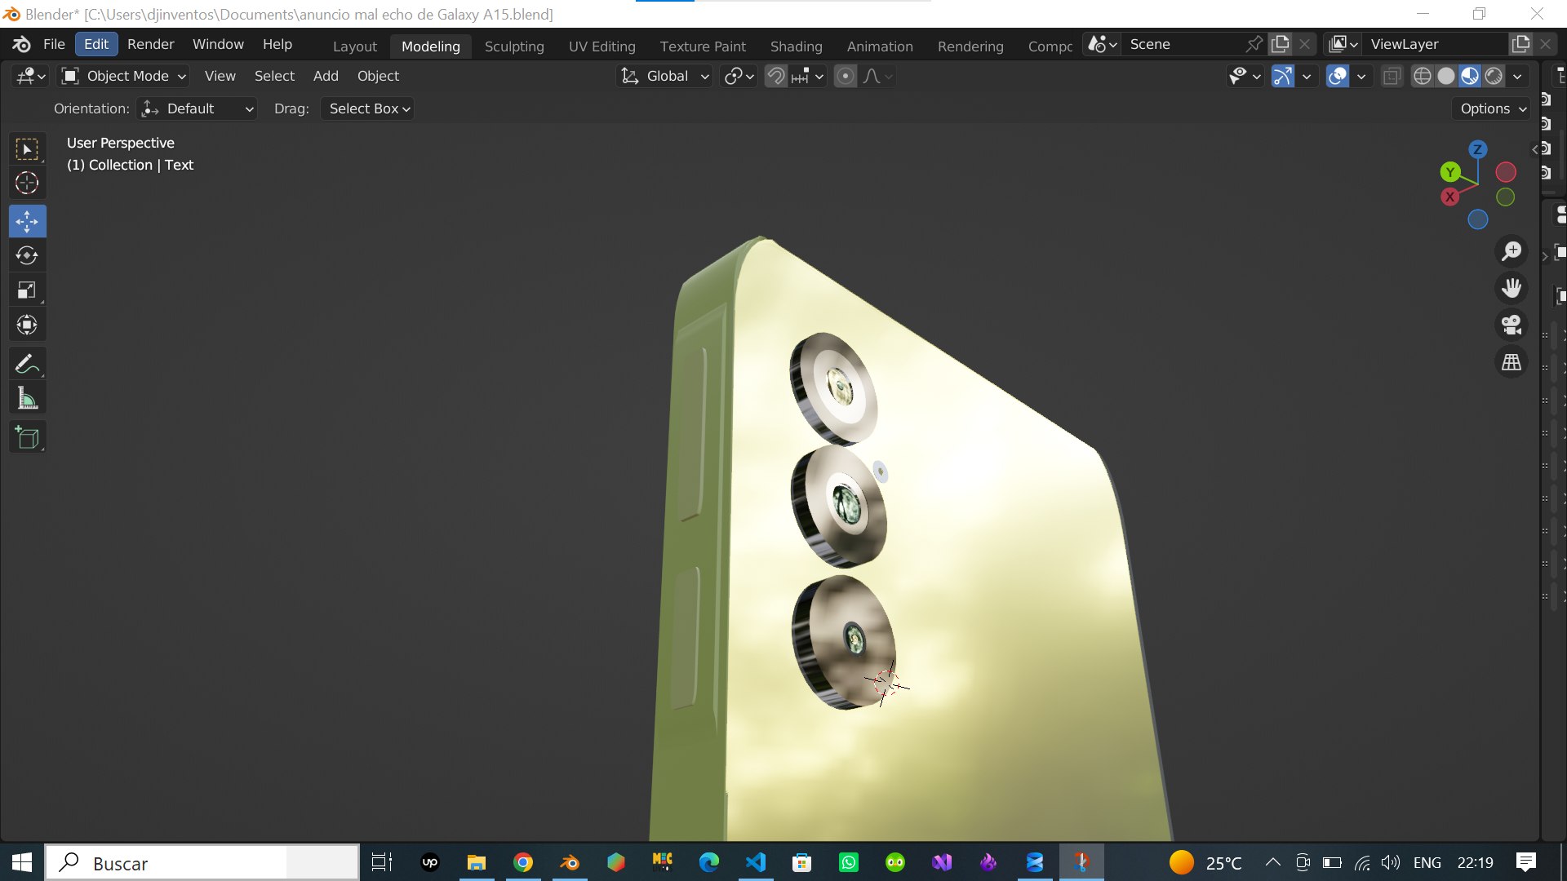Click the Blender logo menu icon
The height and width of the screenshot is (881, 1567).
22,44
